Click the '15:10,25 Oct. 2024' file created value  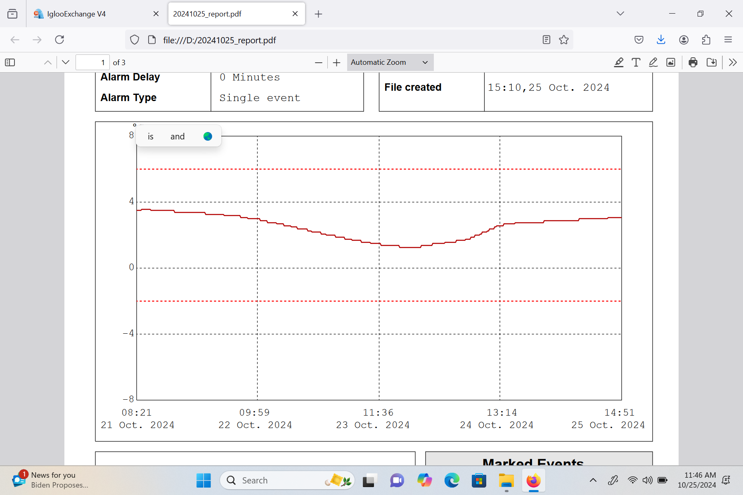point(549,87)
